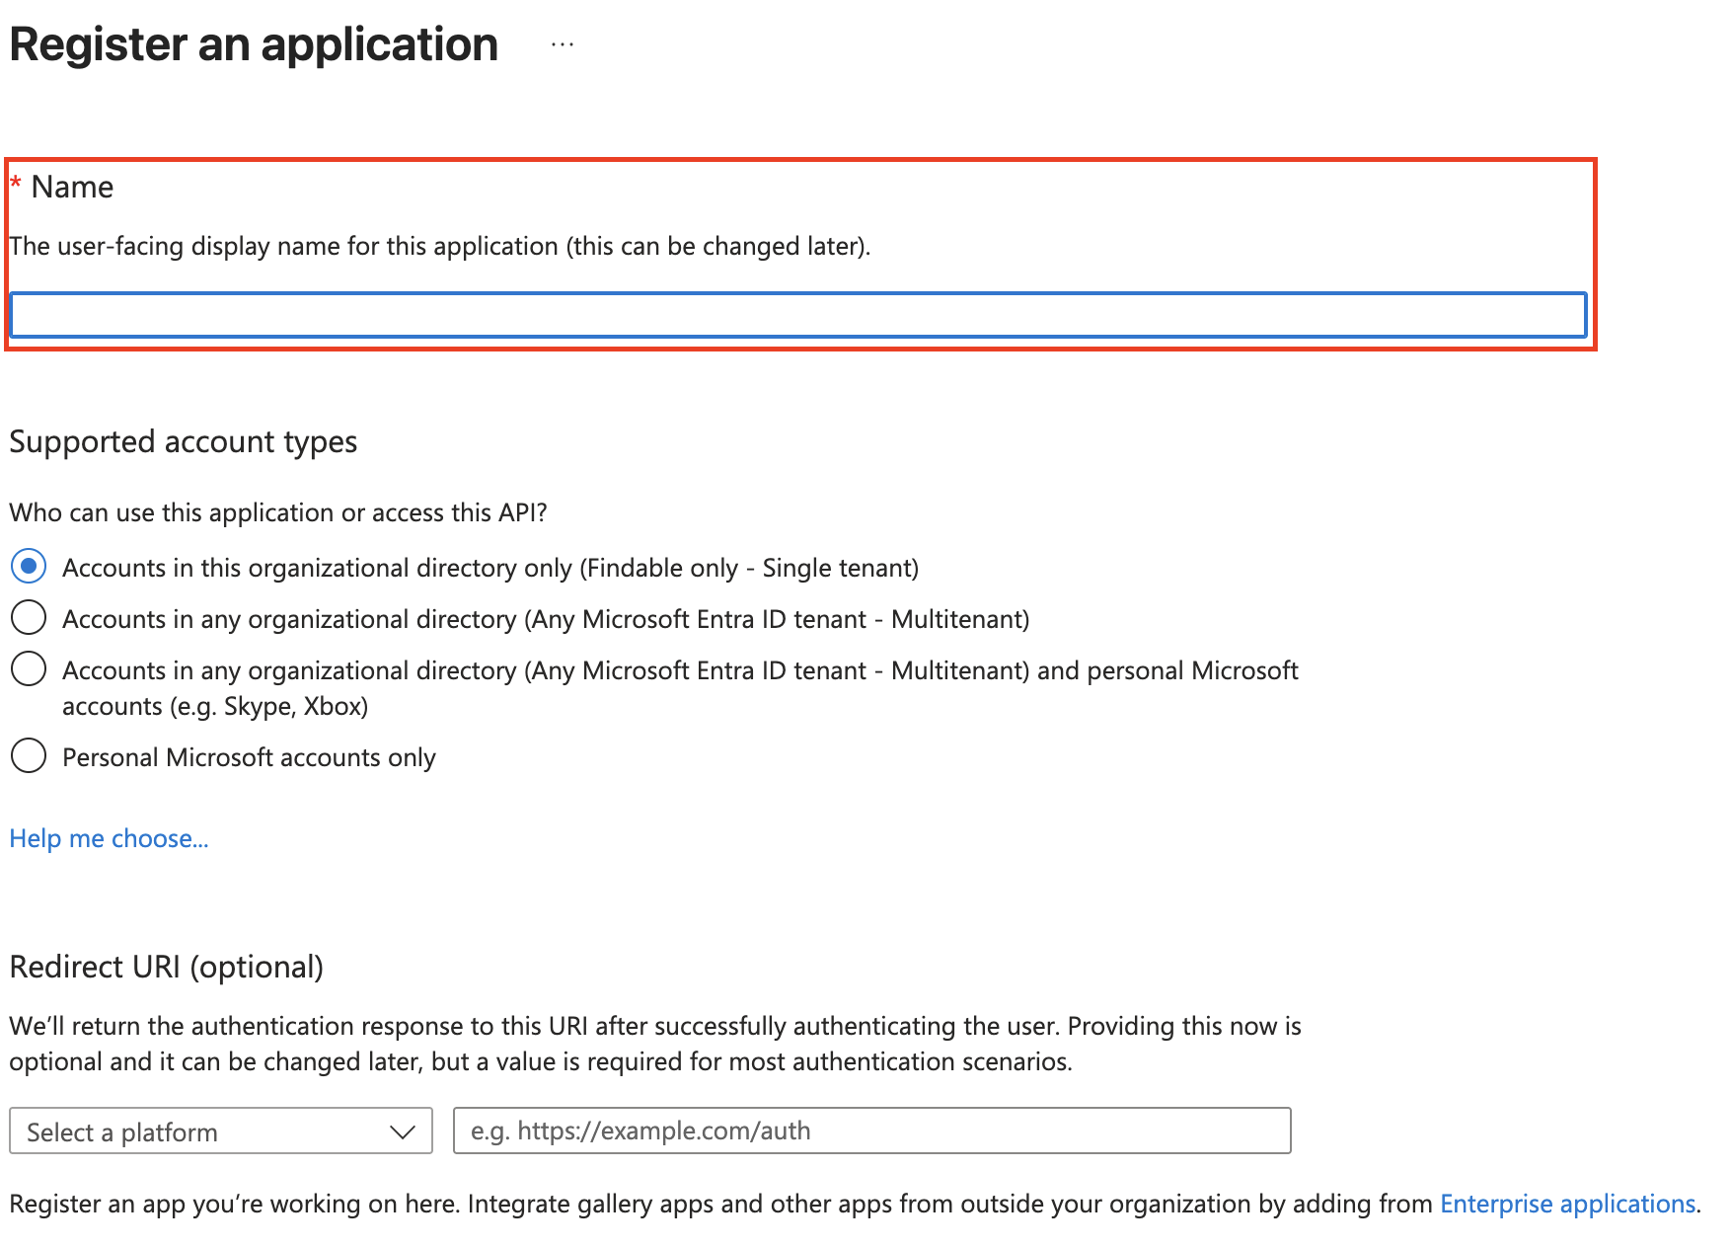
Task: Click the Redirect URI (optional) section label
Action: pyautogui.click(x=166, y=967)
